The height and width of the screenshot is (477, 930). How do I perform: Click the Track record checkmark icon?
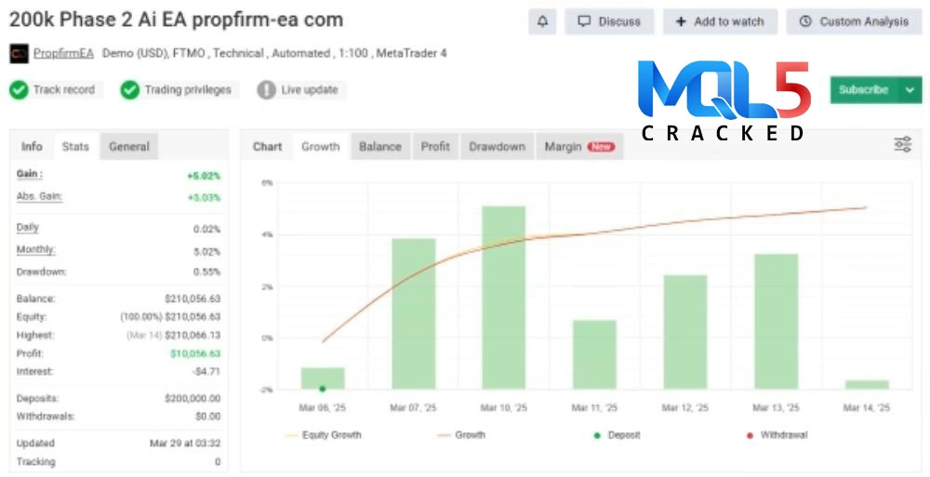[19, 90]
